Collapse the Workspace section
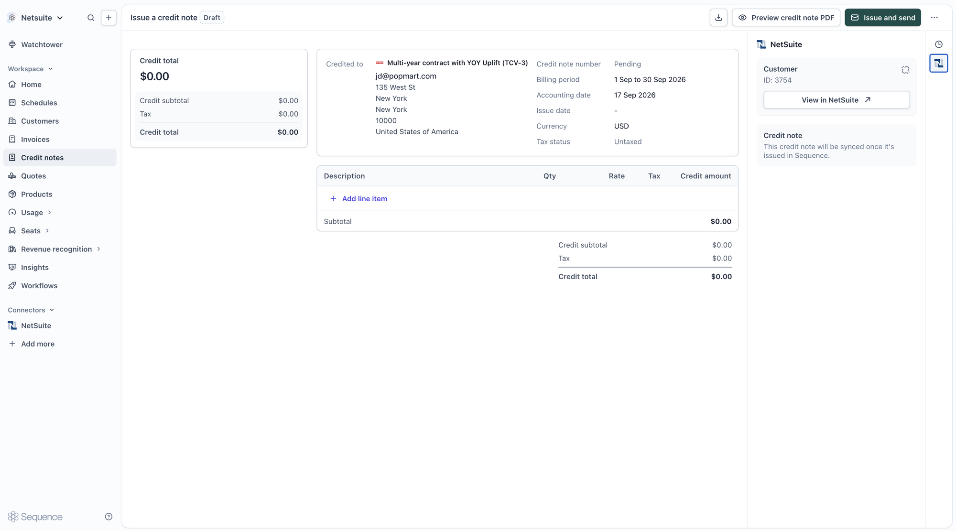This screenshot has height=531, width=956. [30, 69]
